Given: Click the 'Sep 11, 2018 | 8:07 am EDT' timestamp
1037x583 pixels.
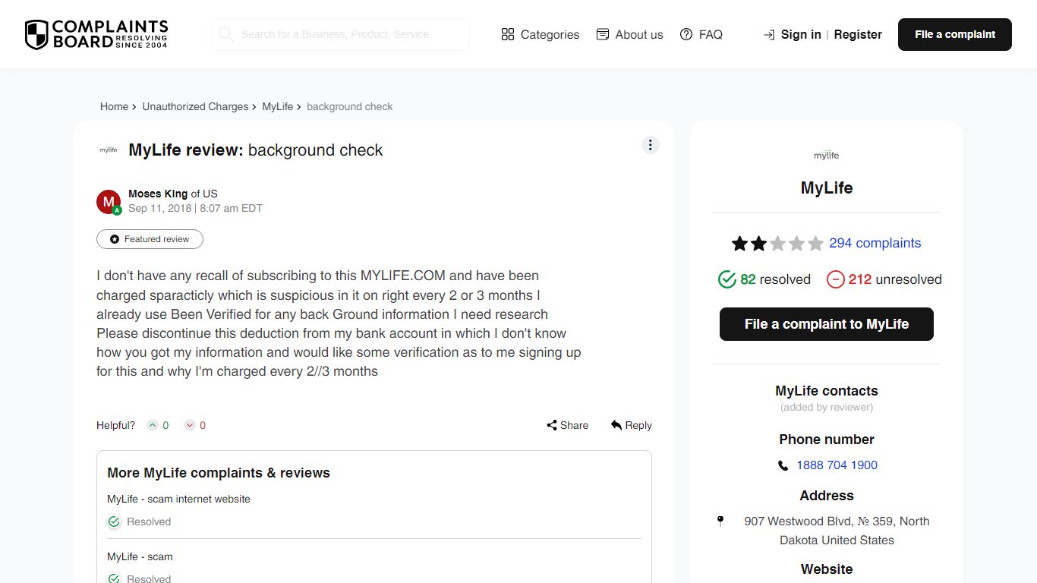Looking at the screenshot, I should 195,208.
